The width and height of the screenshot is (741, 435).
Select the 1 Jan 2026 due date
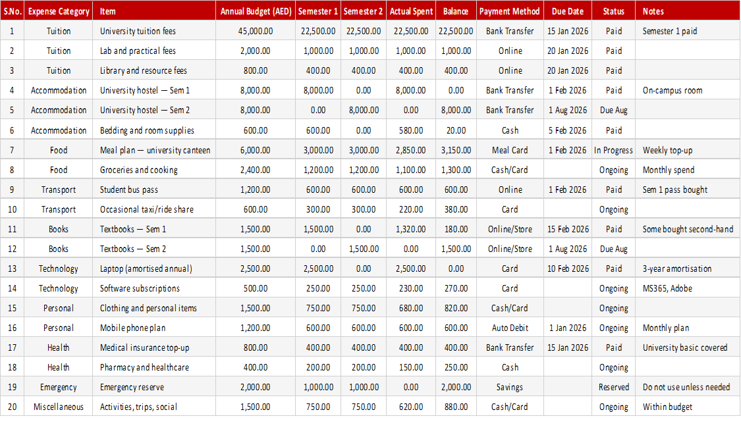pos(568,328)
